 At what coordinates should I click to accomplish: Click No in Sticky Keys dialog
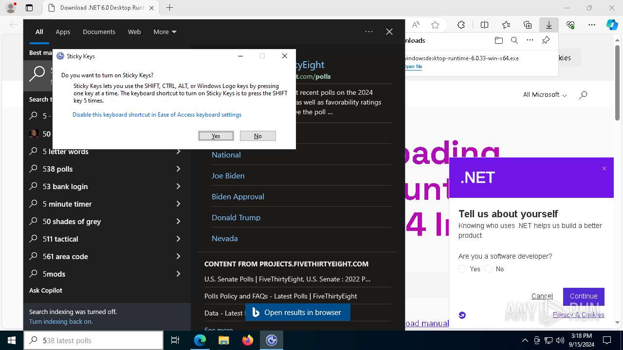258,136
